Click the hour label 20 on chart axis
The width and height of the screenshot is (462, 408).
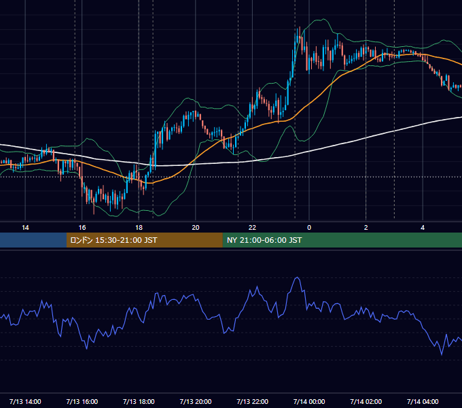click(196, 228)
